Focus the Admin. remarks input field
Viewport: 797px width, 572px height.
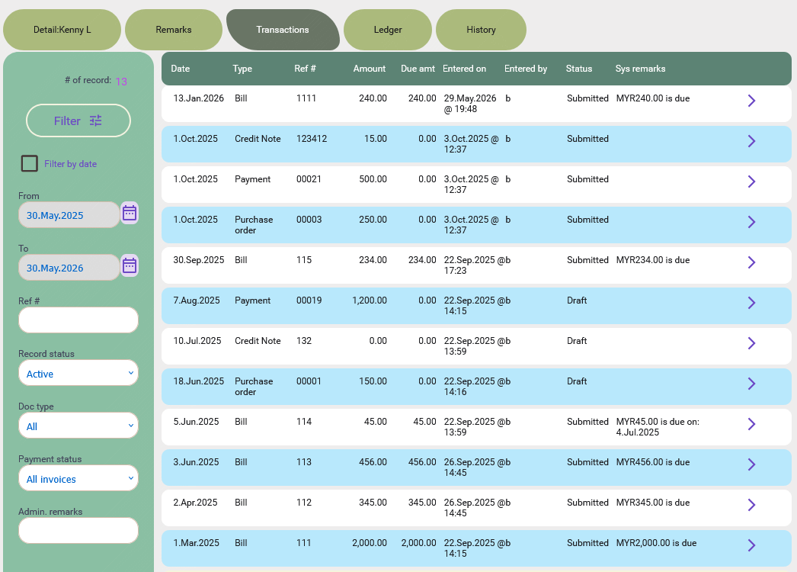click(x=78, y=531)
